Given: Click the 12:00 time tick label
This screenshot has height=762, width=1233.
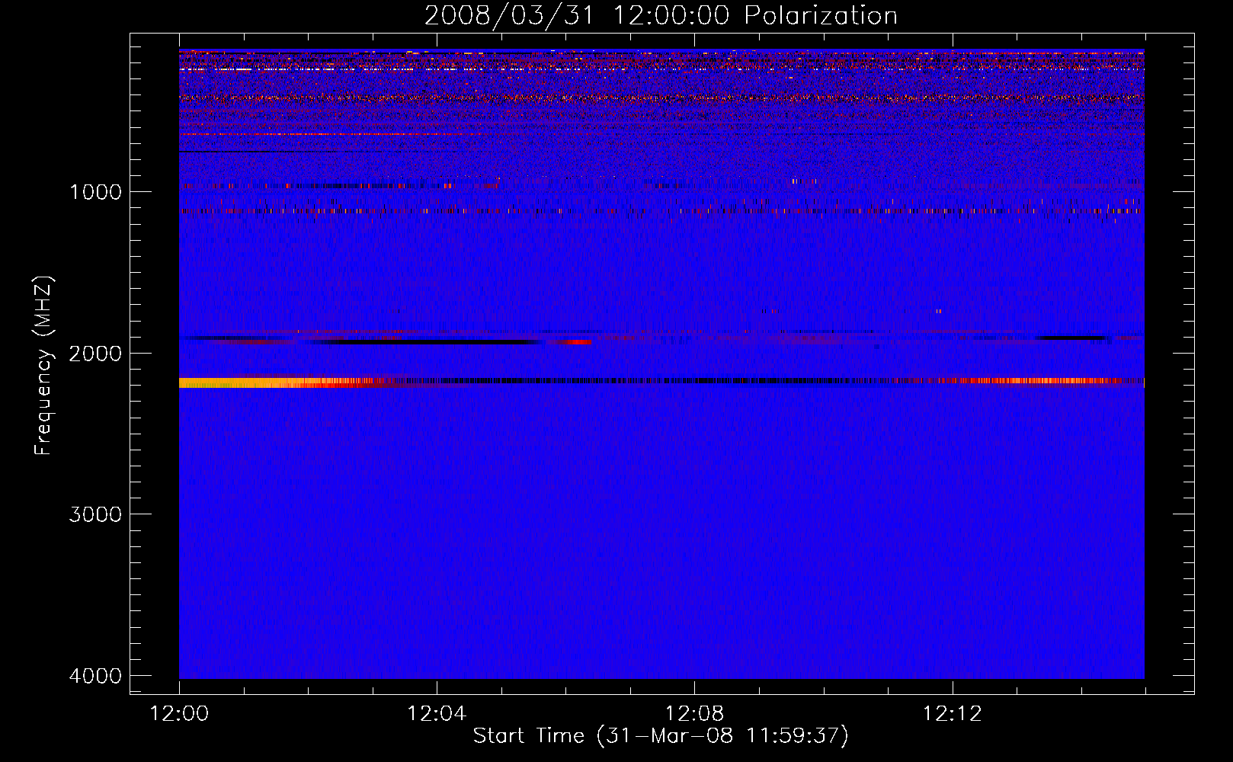Looking at the screenshot, I should point(179,714).
